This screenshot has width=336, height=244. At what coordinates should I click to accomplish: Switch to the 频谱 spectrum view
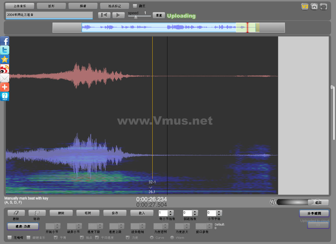click(83, 6)
